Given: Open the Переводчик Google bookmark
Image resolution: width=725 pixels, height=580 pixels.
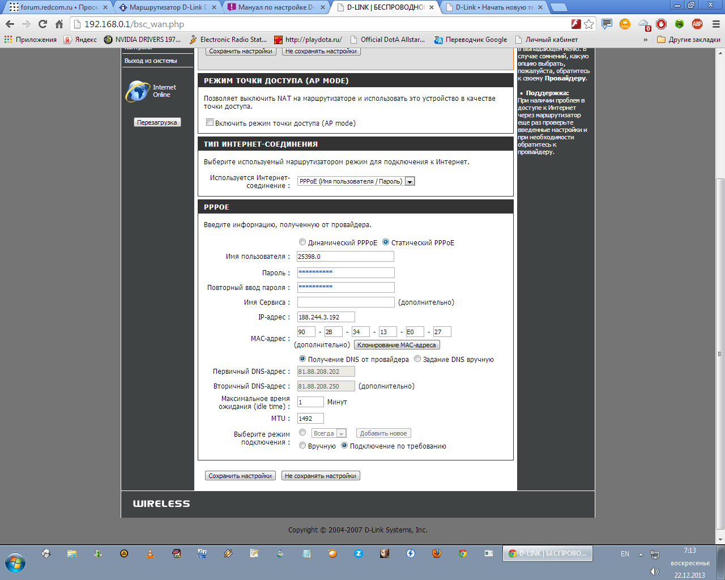Looking at the screenshot, I should (x=471, y=40).
